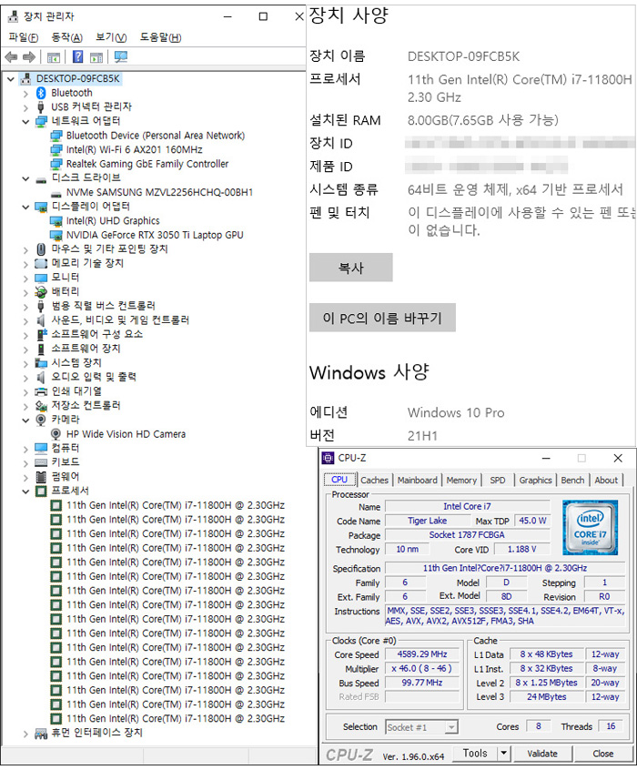Select Realtek Gaming GbE Family Controller
The width and height of the screenshot is (637, 770).
click(x=147, y=164)
